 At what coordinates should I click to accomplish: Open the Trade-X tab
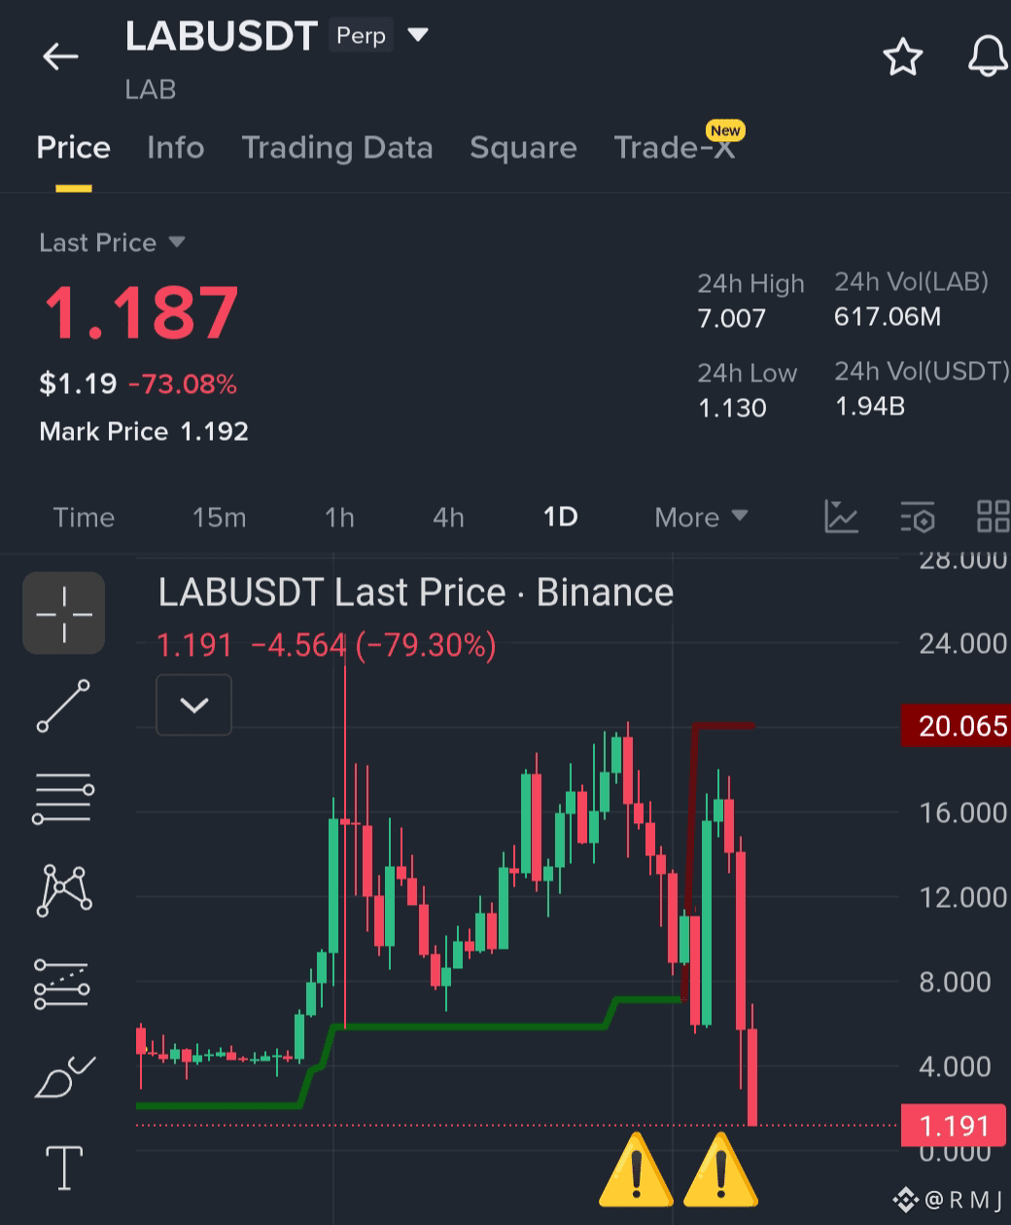click(x=674, y=148)
